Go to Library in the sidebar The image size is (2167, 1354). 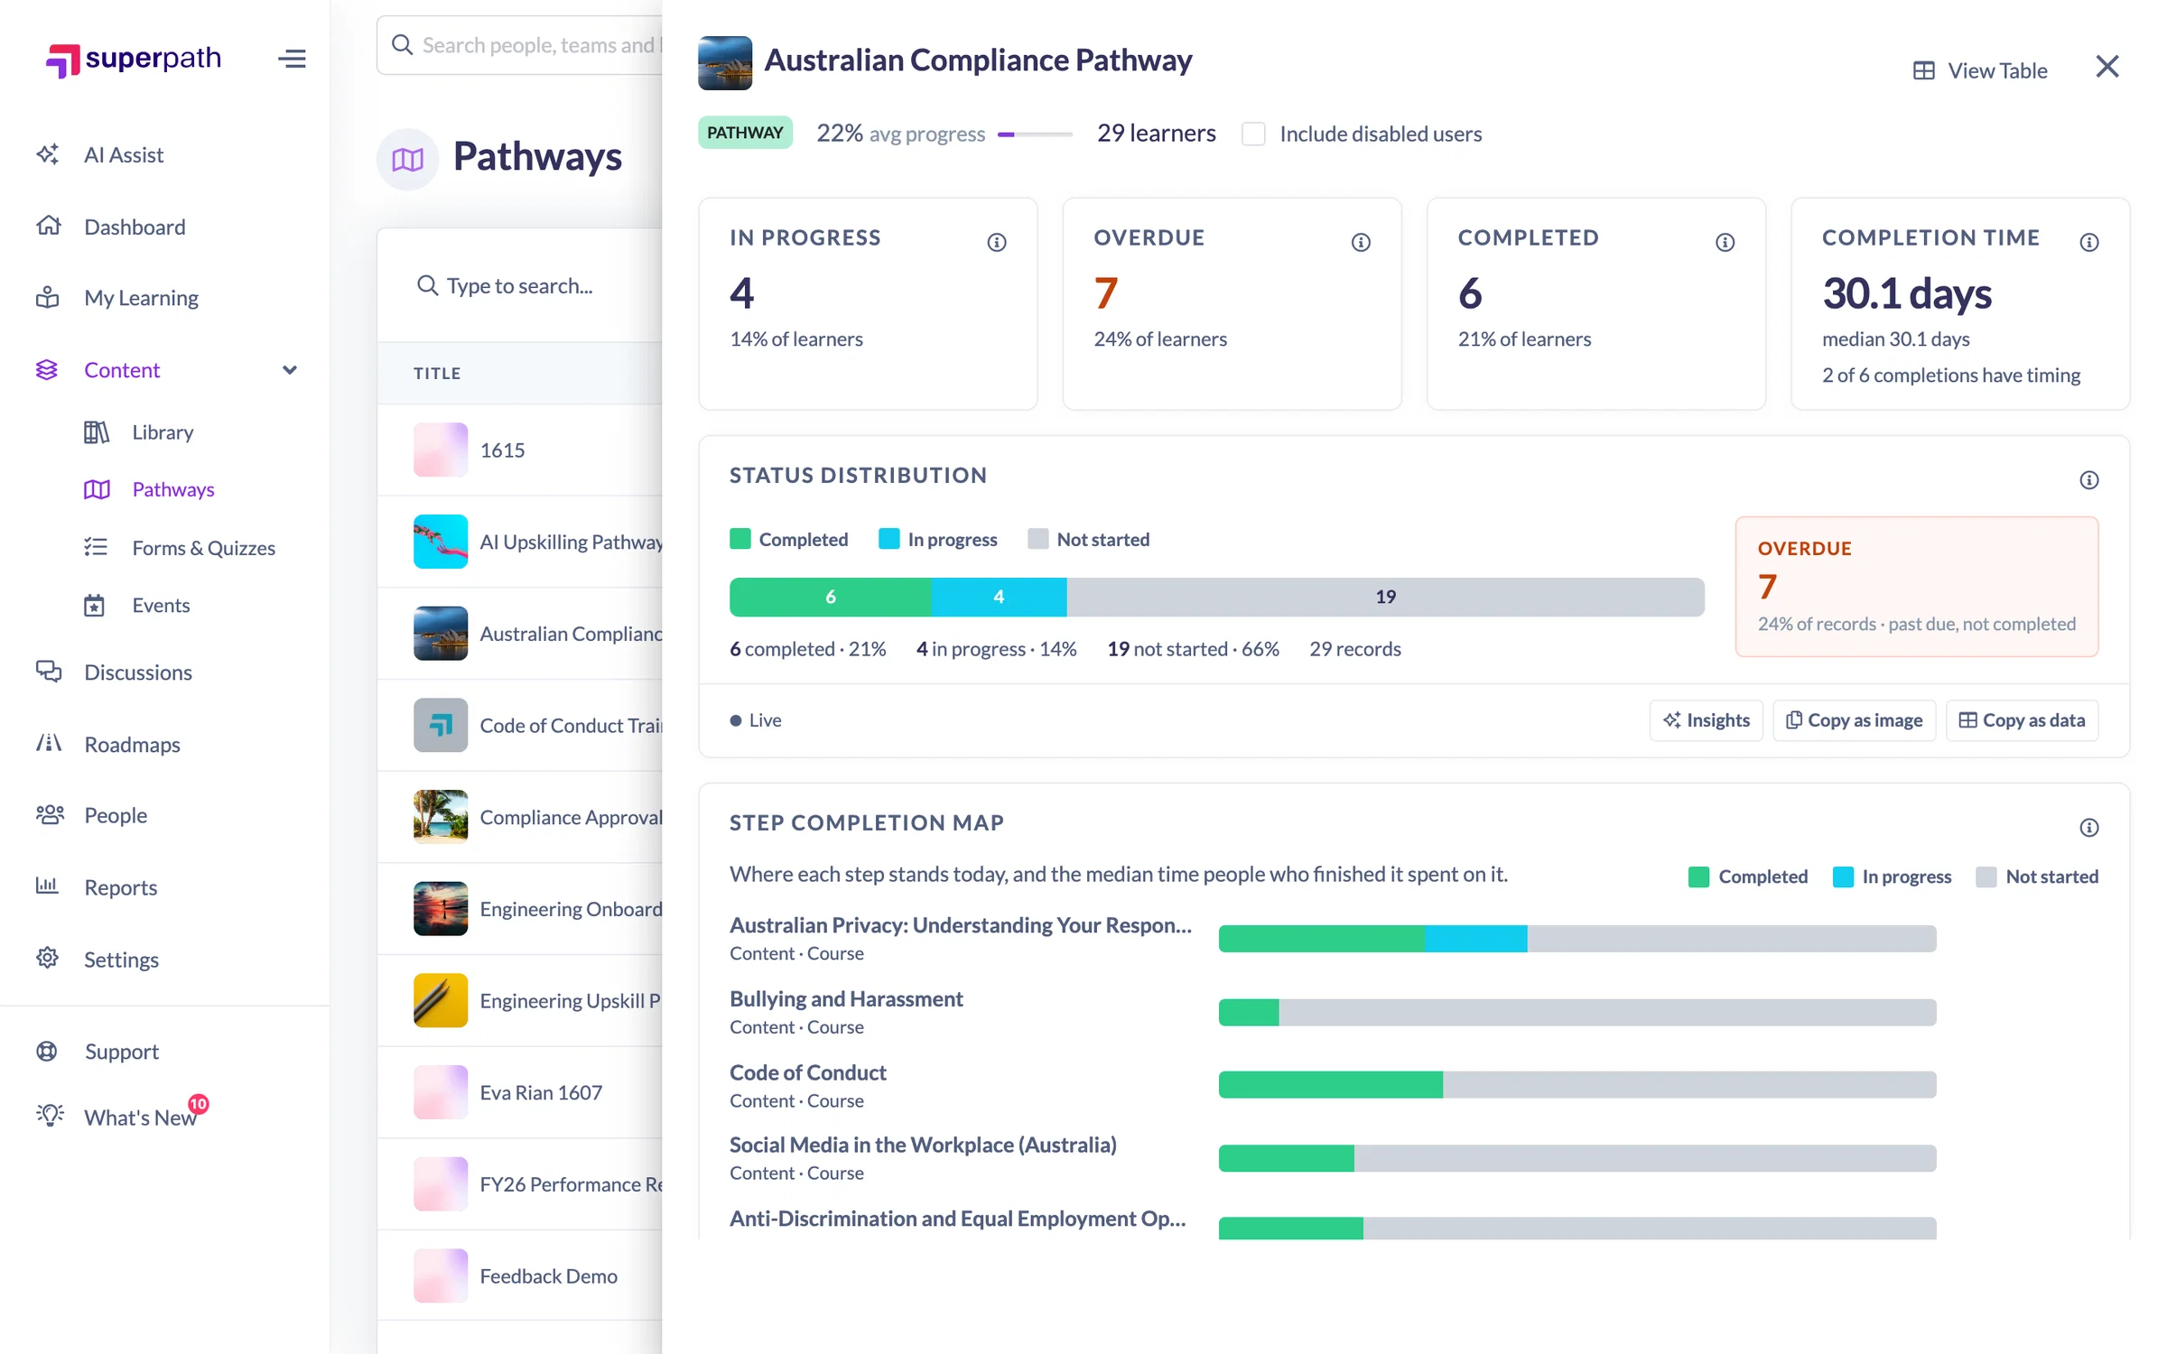pyautogui.click(x=163, y=432)
